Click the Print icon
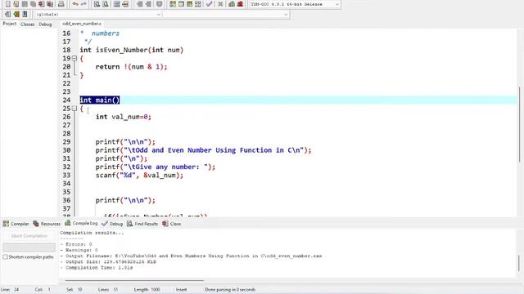Screen dimensions: 524x294 pyautogui.click(x=61, y=4)
